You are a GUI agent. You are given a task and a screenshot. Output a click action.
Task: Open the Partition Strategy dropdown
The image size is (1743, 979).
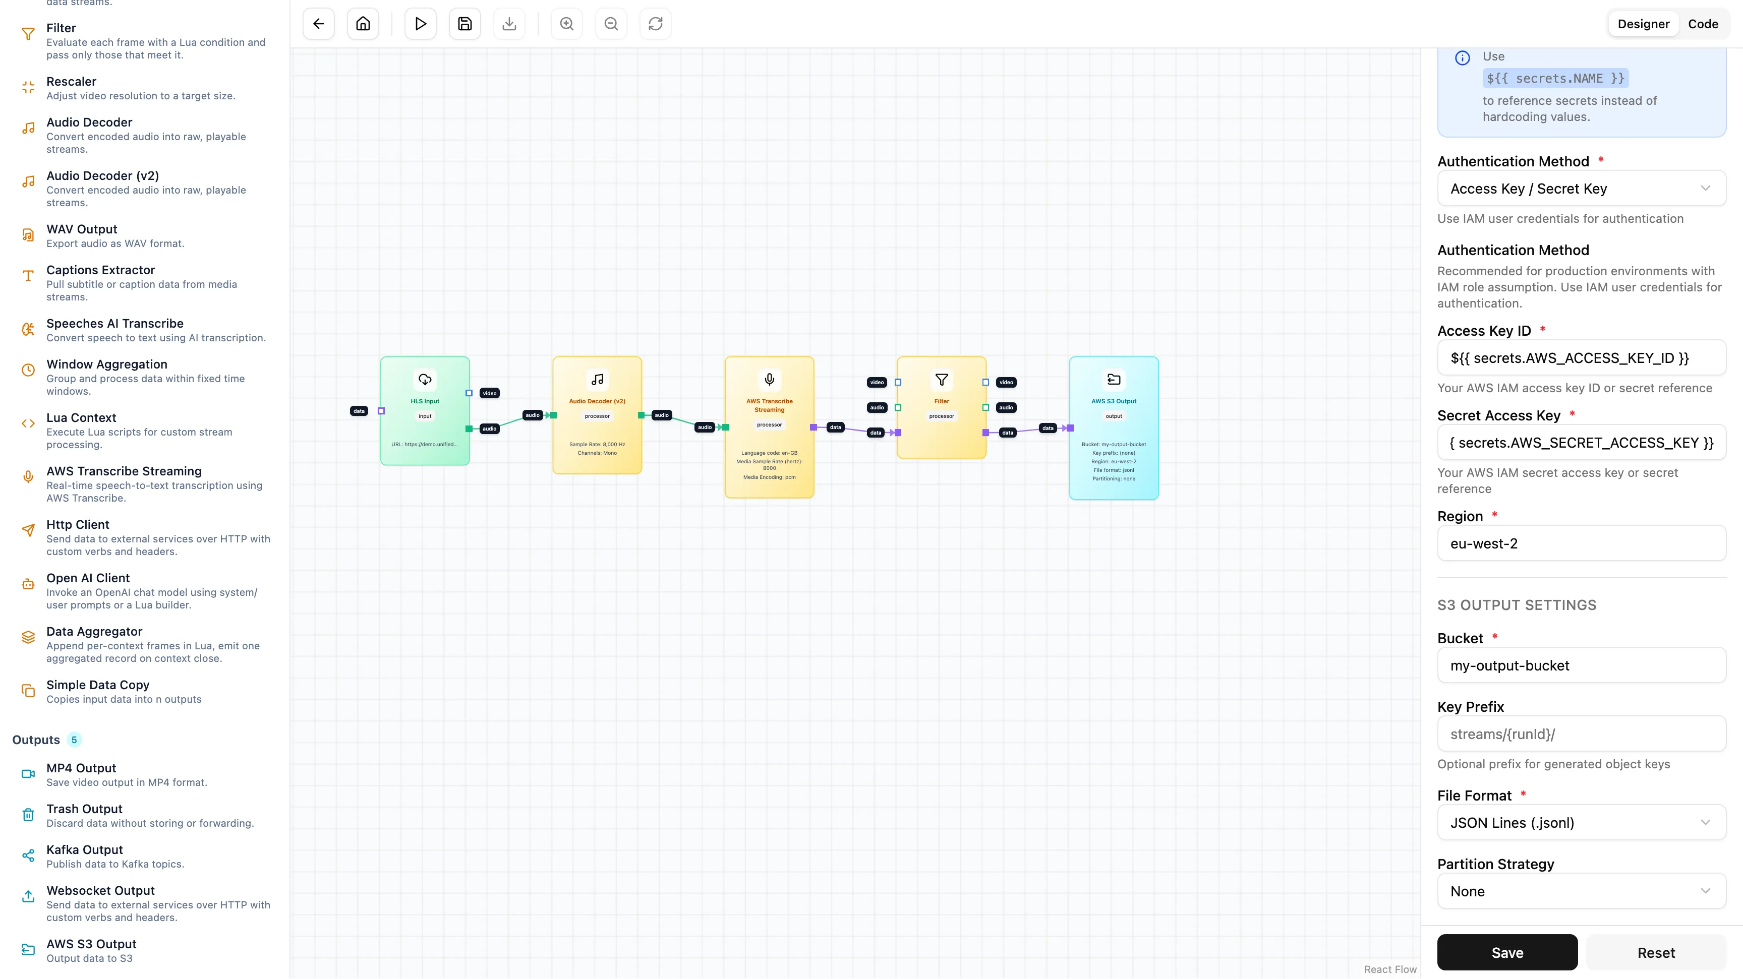pyautogui.click(x=1581, y=891)
